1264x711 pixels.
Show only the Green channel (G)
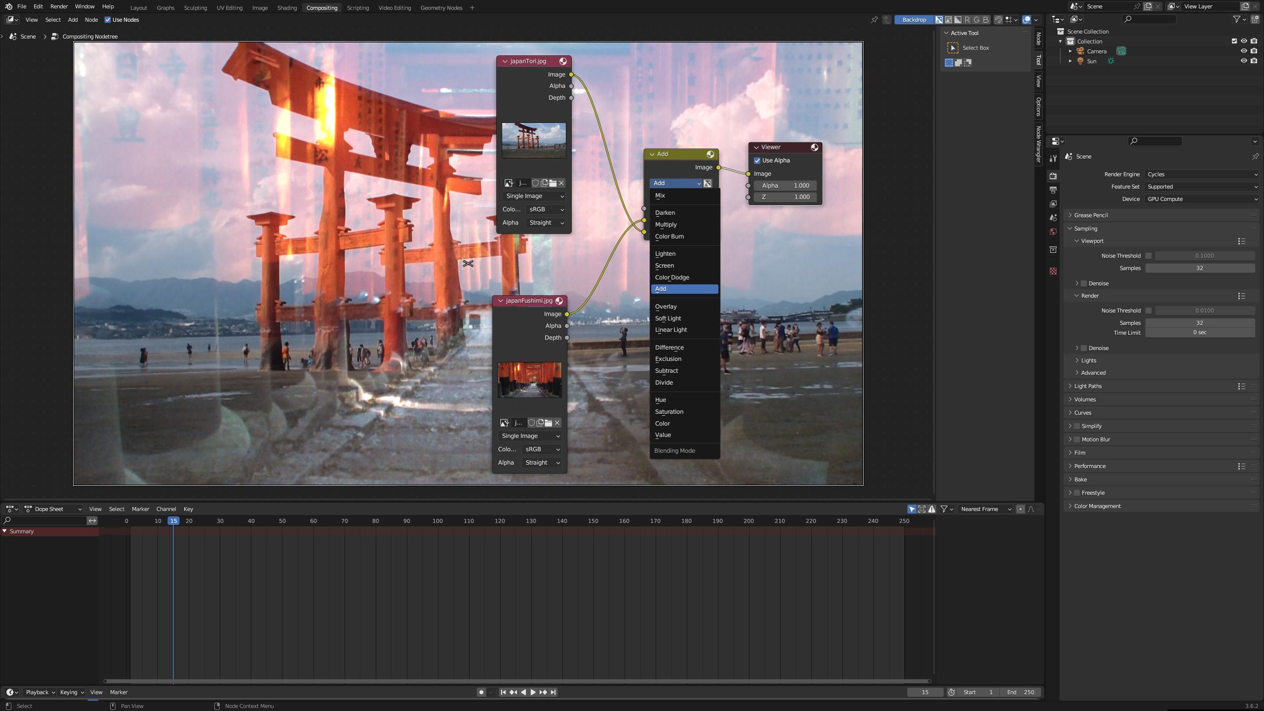(976, 20)
